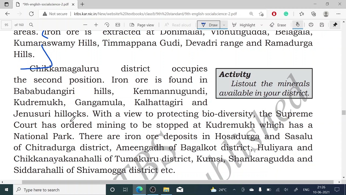Go back to previous page
346x195 pixels.
8,14
